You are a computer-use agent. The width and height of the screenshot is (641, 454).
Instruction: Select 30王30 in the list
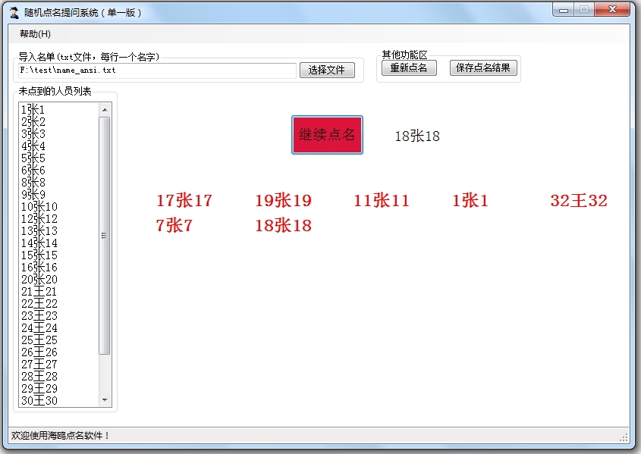point(59,400)
